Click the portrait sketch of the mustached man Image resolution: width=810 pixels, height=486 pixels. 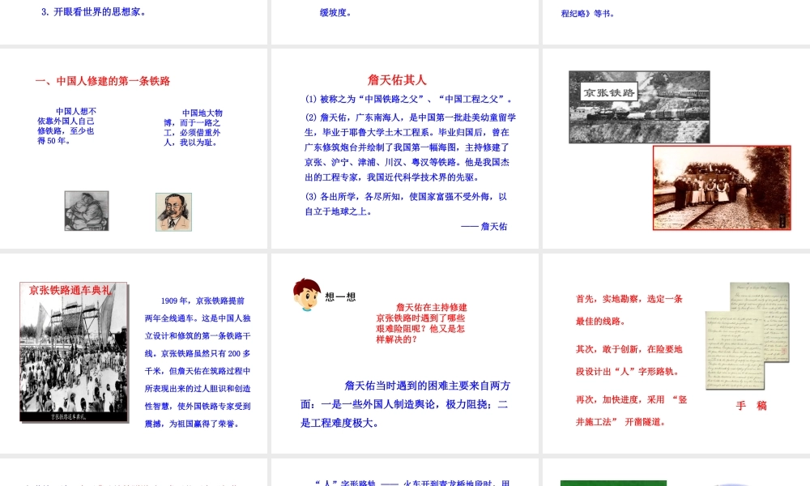pos(173,211)
